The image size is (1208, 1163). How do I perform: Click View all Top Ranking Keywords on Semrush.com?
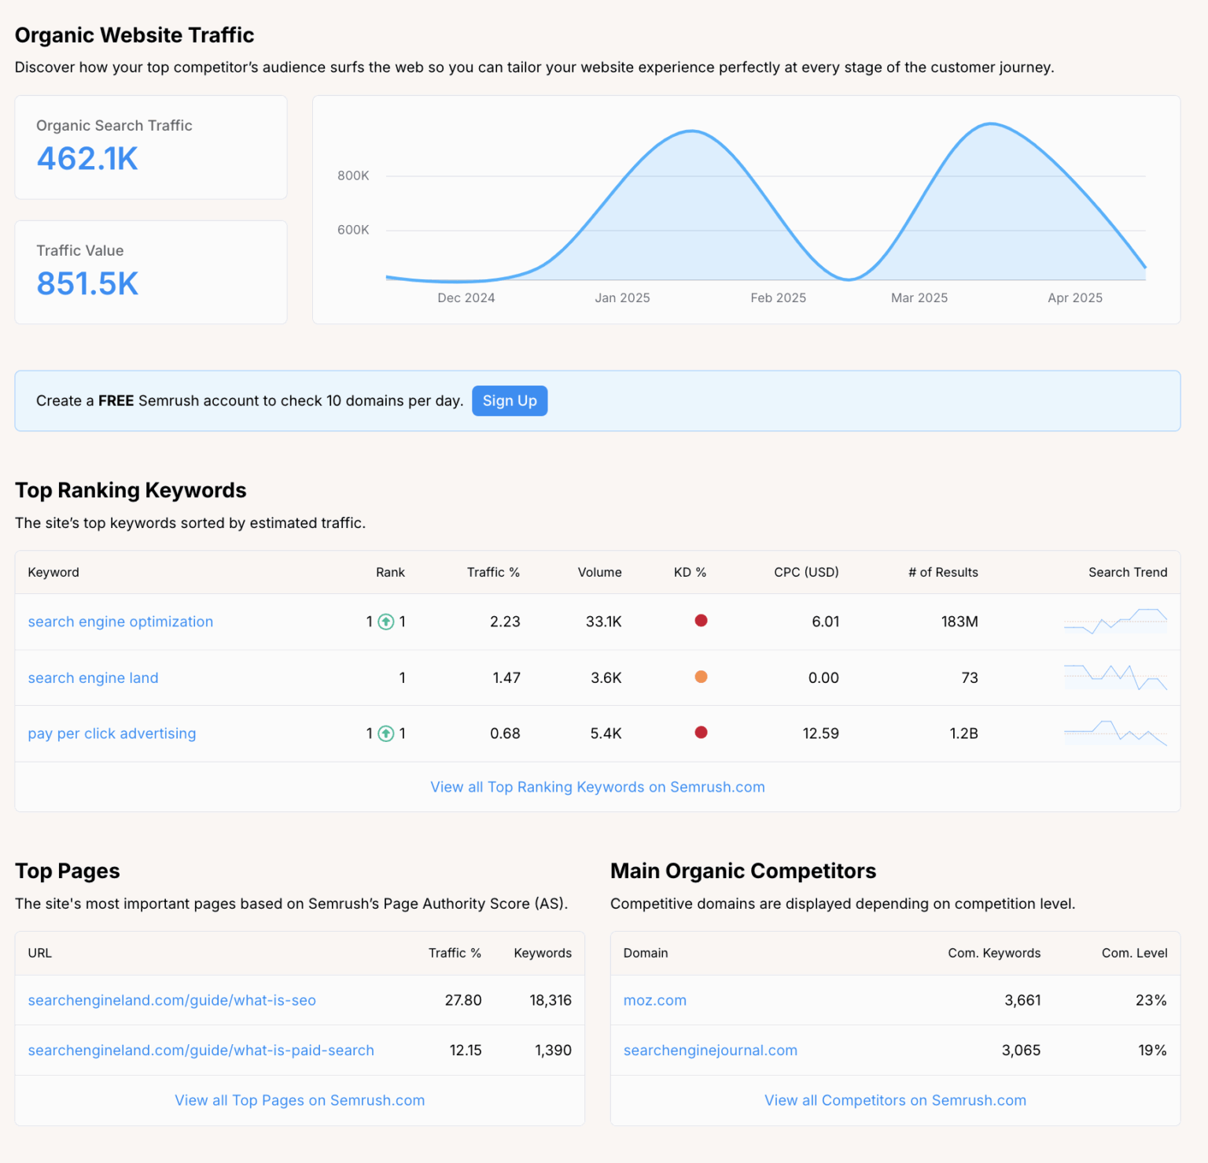point(597,786)
